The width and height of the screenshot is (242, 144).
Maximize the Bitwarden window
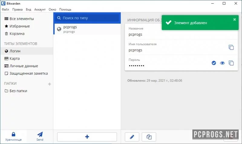tap(224, 3)
